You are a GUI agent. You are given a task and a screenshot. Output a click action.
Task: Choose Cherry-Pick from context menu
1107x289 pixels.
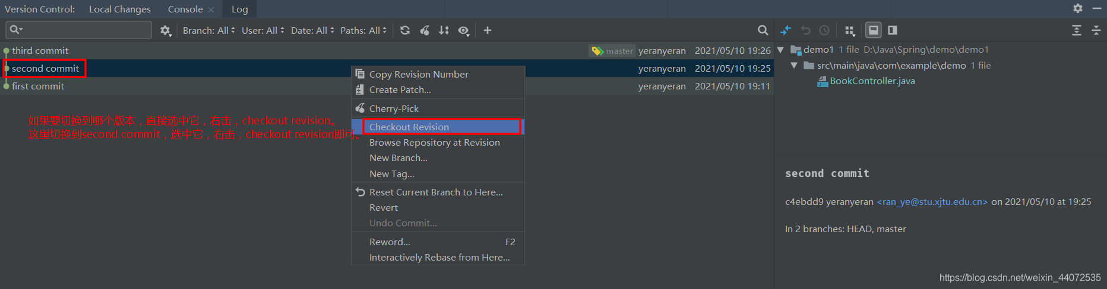[438, 108]
